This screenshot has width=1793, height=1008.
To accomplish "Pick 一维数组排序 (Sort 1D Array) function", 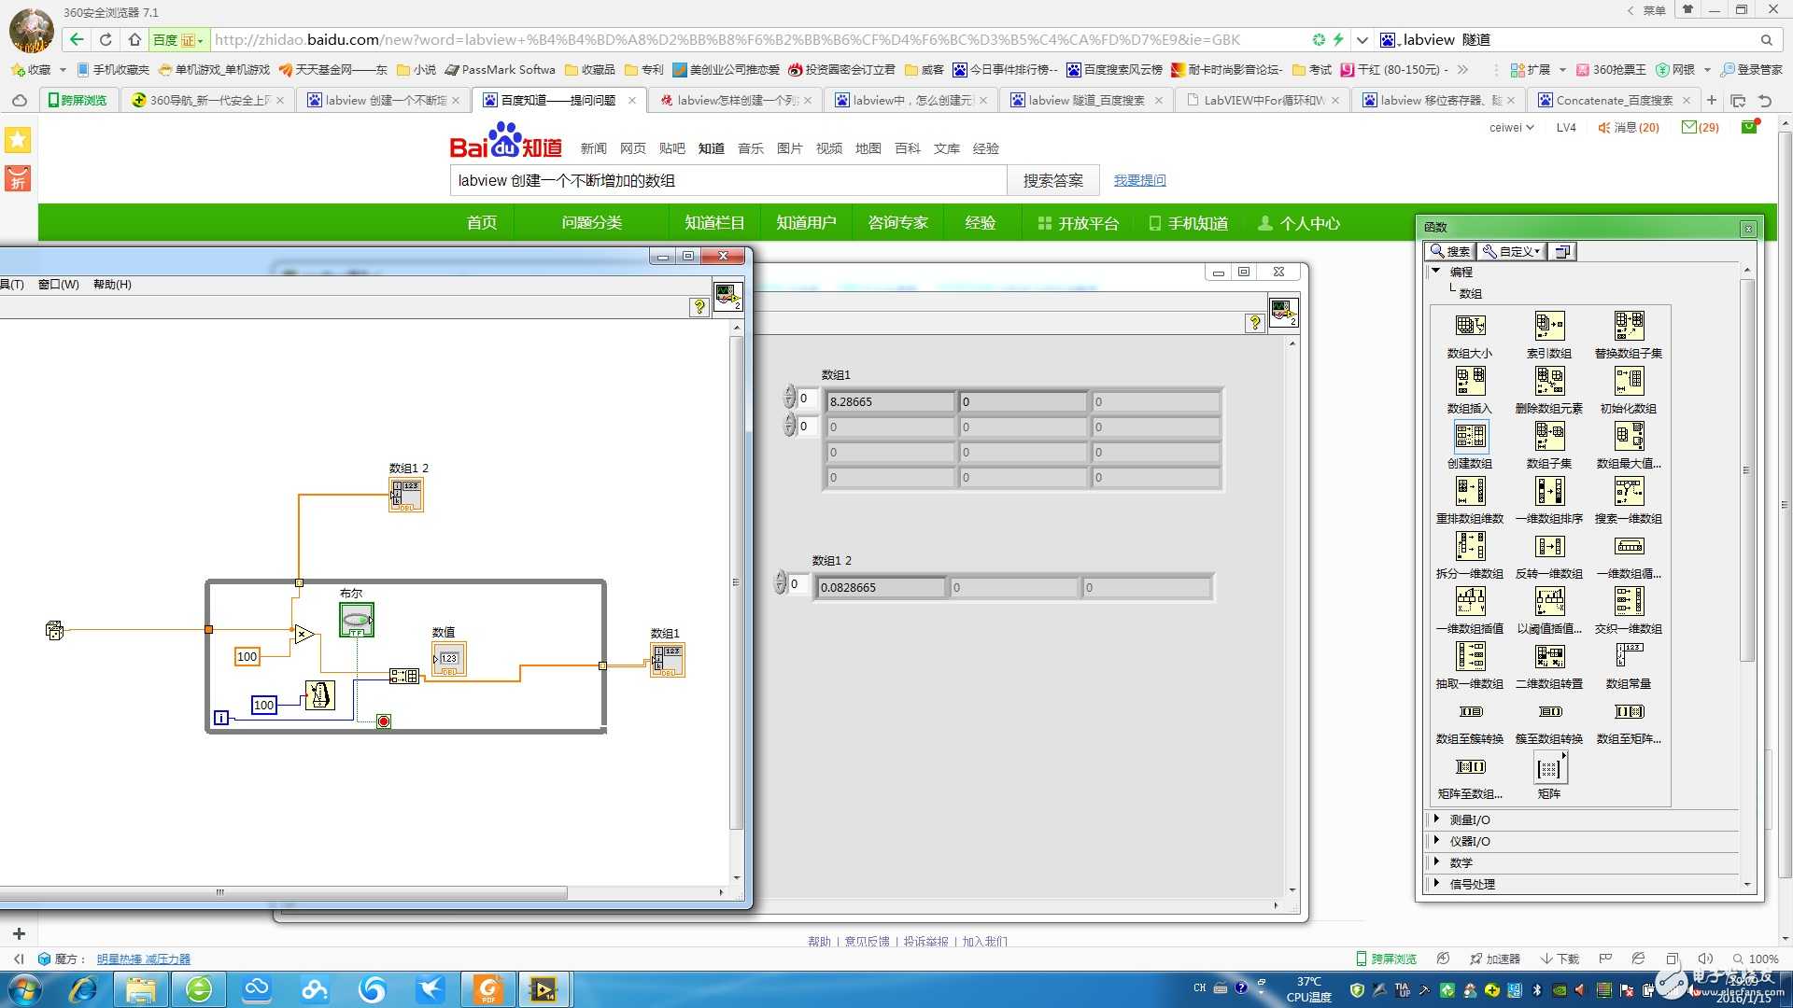I will pos(1549,491).
